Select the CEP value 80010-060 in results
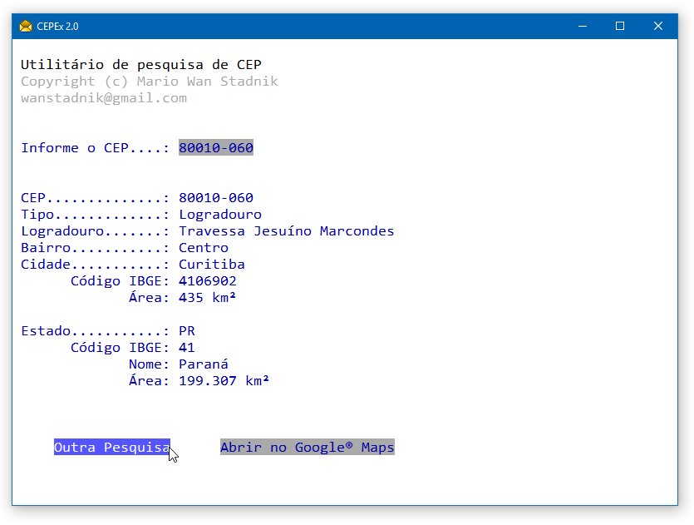Screen dimensions: 694x525 coord(215,197)
